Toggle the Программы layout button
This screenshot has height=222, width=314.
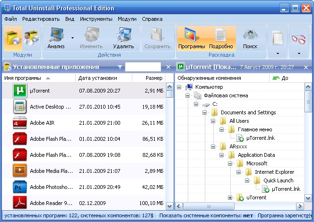click(x=192, y=38)
